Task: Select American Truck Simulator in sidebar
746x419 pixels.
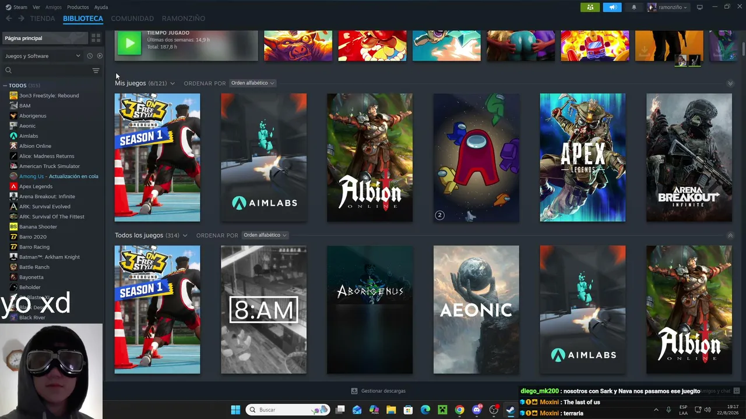Action: click(50, 166)
